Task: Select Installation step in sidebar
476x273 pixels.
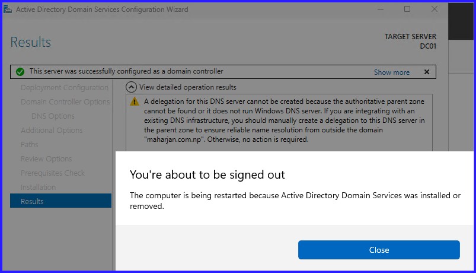Action: [x=39, y=188]
